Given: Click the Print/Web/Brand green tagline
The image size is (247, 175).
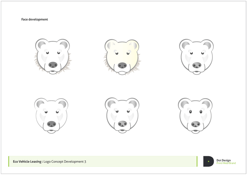Looking at the screenshot, I should coord(226,163).
